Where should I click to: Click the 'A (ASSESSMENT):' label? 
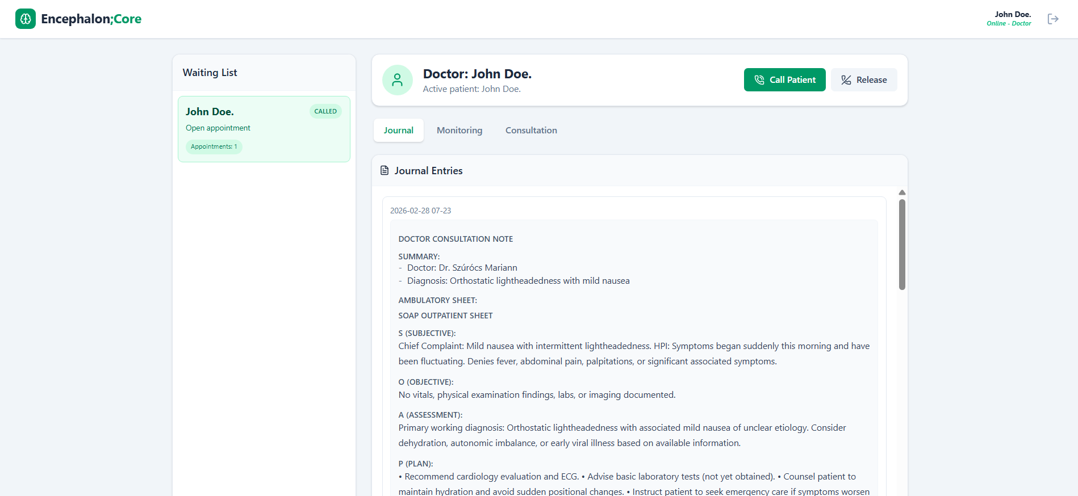[431, 415]
